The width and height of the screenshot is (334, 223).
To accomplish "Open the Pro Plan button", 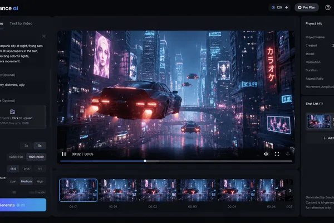I will click(x=307, y=7).
